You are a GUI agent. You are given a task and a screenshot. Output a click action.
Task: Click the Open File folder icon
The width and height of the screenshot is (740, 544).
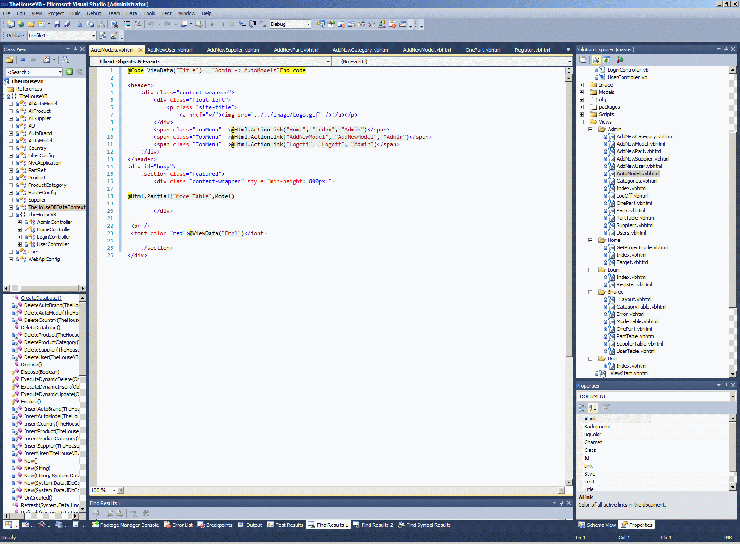[31, 24]
